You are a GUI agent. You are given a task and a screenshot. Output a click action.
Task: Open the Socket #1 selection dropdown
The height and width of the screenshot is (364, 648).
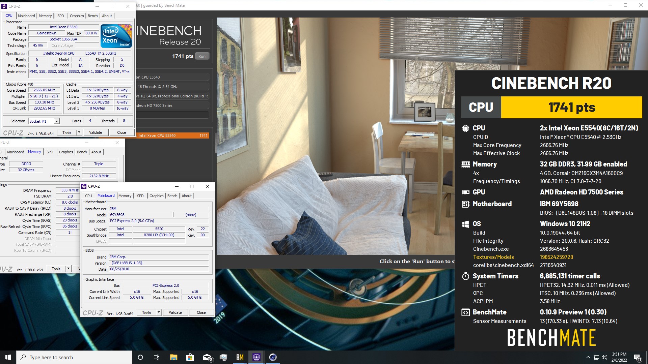[x=57, y=121]
